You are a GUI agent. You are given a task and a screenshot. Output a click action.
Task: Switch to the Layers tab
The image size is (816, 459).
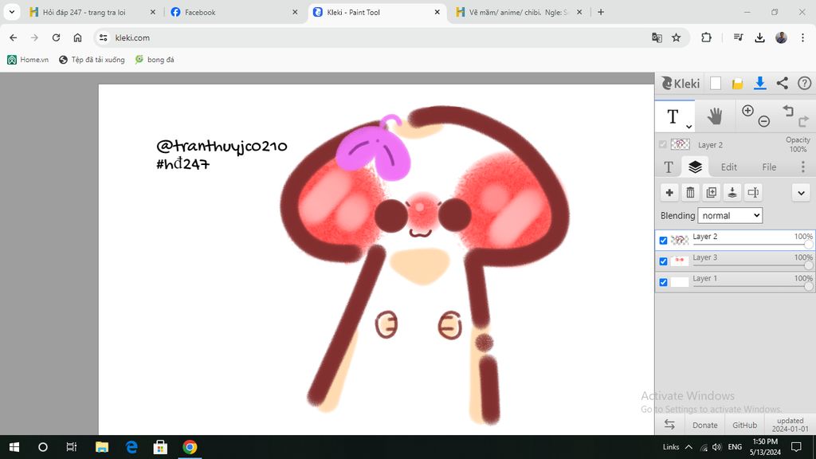[x=695, y=167]
